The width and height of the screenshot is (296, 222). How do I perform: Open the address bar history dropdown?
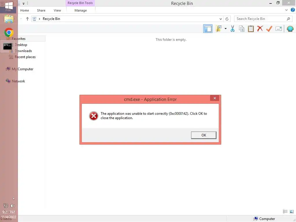pos(221,19)
